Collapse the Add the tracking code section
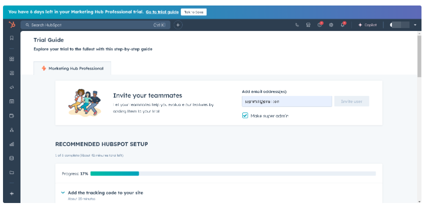Viewport: 428px width, 208px height. 63,192
